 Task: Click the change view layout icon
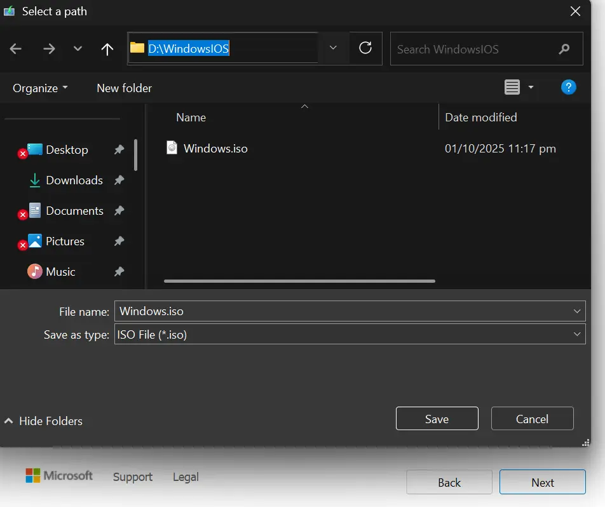tap(512, 88)
